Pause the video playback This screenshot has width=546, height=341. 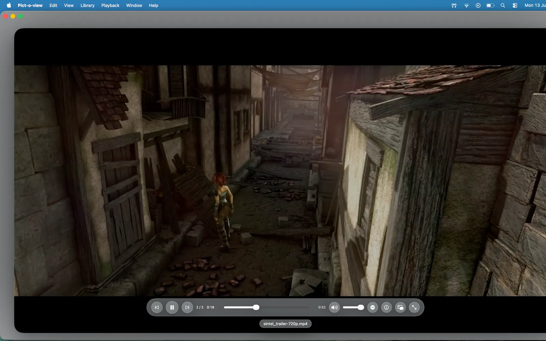pyautogui.click(x=172, y=307)
